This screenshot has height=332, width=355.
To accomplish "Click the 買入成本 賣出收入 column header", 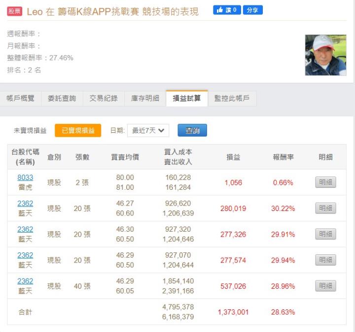I will 178,157.
